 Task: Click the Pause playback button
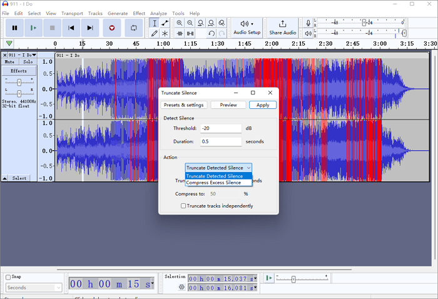click(x=14, y=28)
